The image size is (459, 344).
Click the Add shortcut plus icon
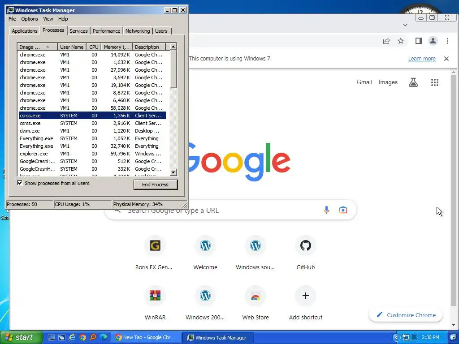coord(305,296)
